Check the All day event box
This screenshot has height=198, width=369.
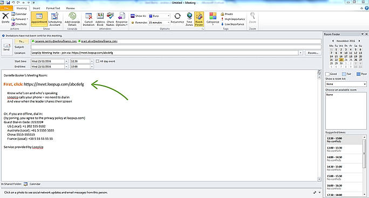pos(98,61)
